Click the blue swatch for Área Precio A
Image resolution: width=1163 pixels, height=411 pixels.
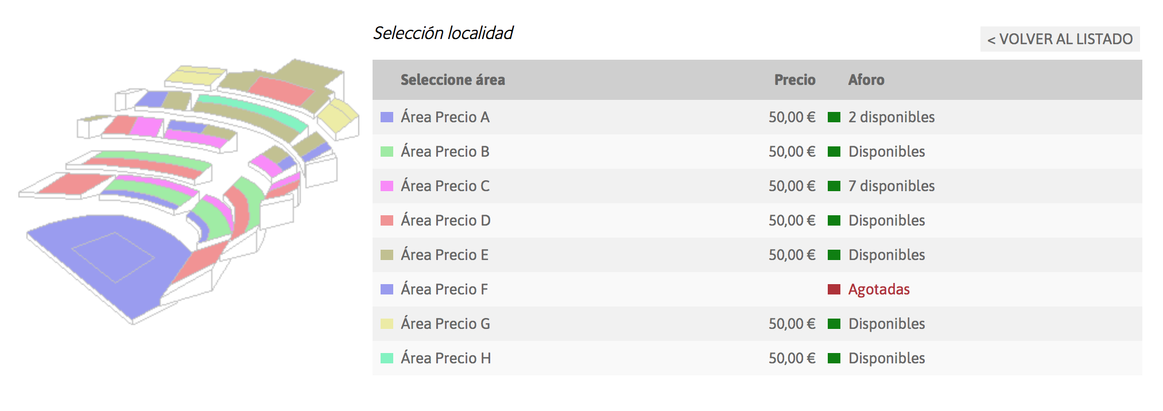pyautogui.click(x=387, y=117)
